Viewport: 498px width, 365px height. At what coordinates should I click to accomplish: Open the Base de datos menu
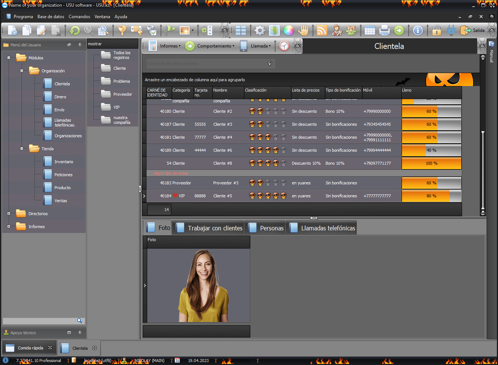click(x=51, y=17)
